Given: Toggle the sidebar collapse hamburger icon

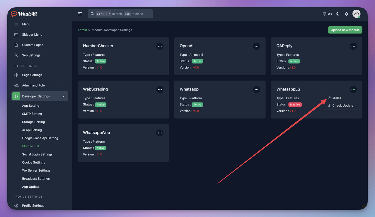Looking at the screenshot, I should 80,14.
